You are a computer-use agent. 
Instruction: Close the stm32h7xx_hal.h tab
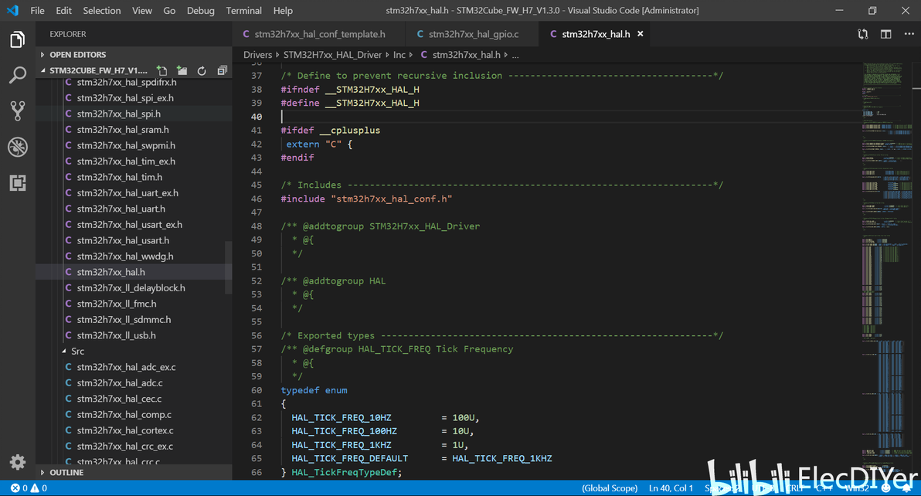pos(641,34)
